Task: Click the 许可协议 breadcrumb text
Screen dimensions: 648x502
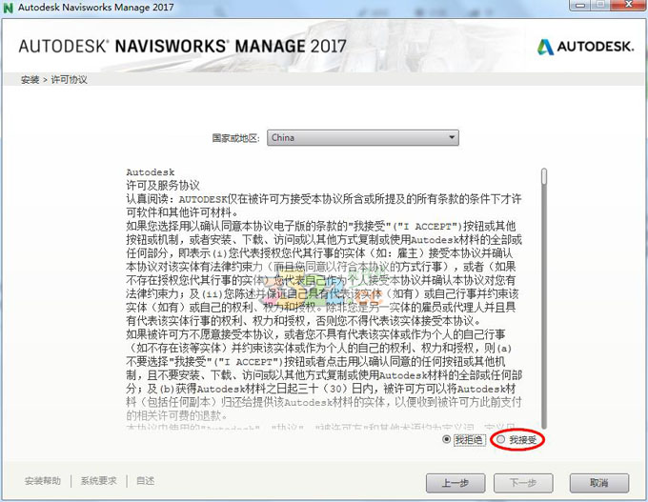Action: click(x=69, y=80)
